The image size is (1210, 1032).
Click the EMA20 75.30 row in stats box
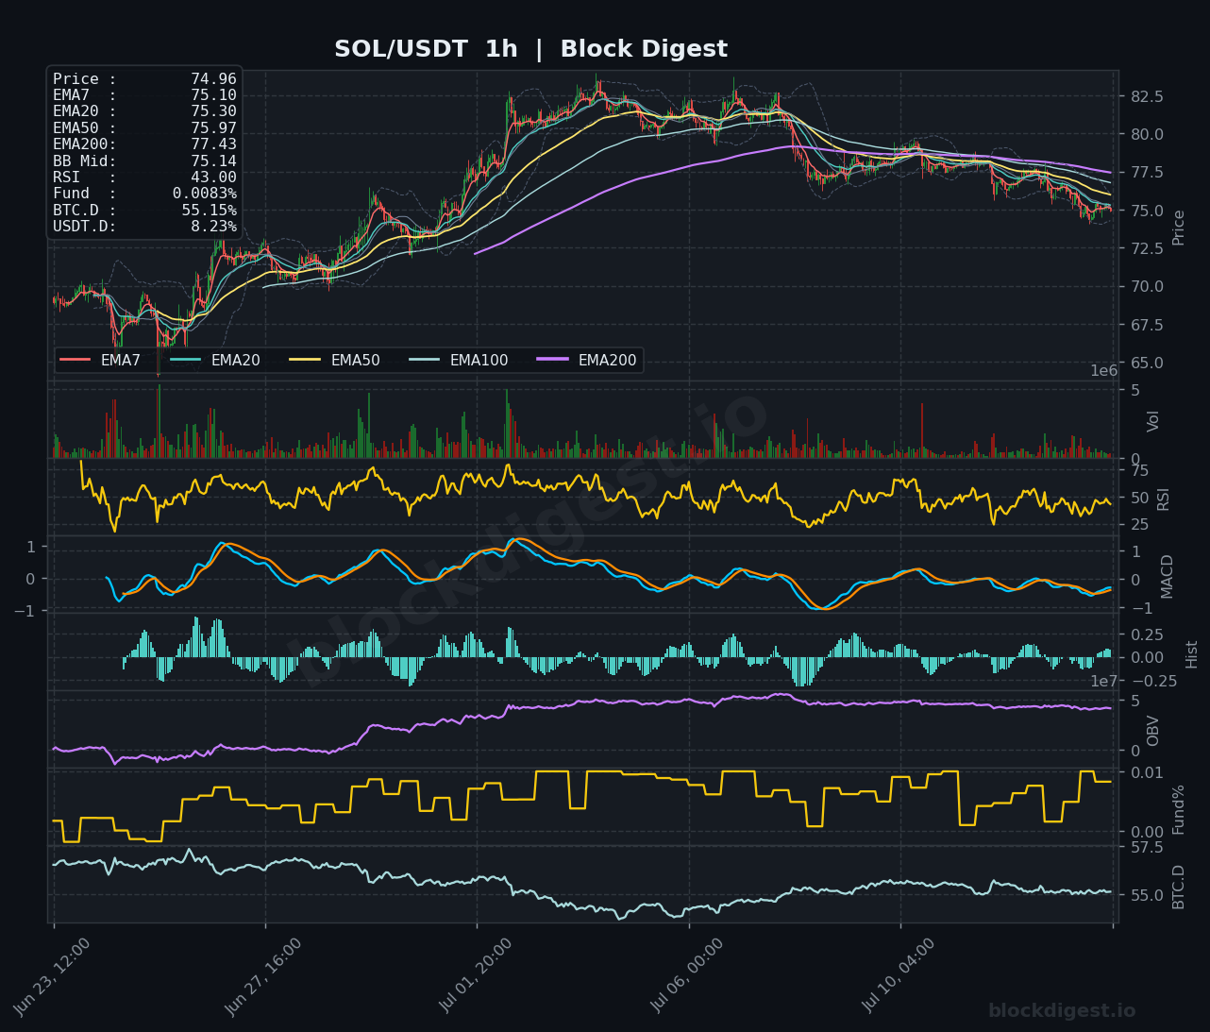(144, 111)
